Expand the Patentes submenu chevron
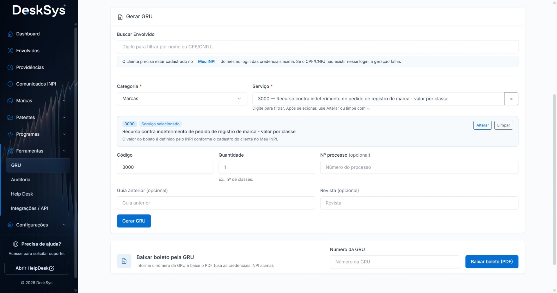Image resolution: width=557 pixels, height=293 pixels. click(x=64, y=117)
